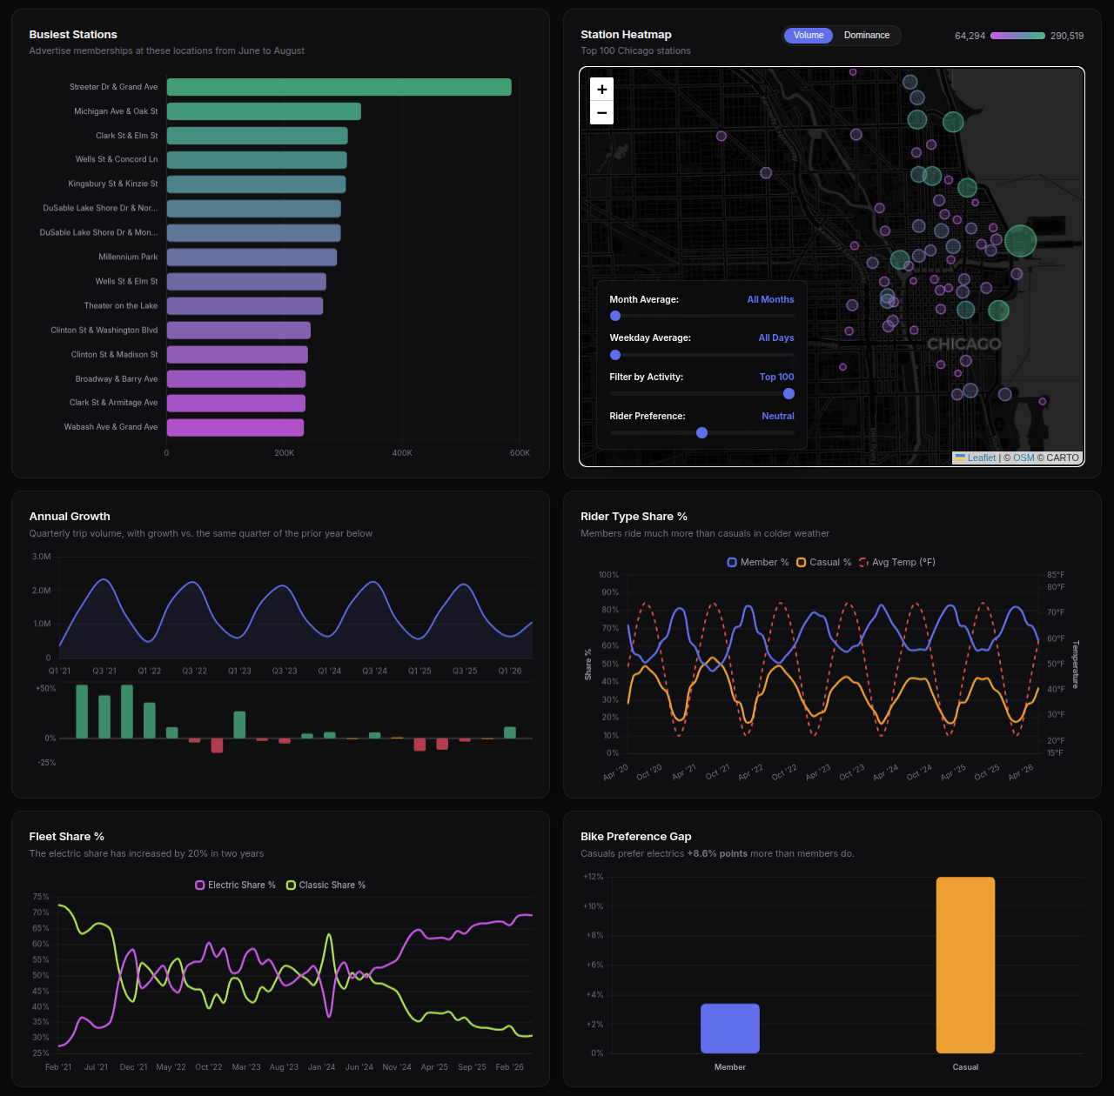Click the Weekday Average slider handle
1114x1096 pixels.
point(615,355)
